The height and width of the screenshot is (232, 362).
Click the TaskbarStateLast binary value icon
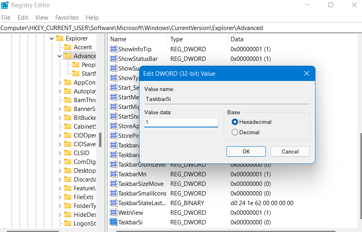tap(113, 203)
